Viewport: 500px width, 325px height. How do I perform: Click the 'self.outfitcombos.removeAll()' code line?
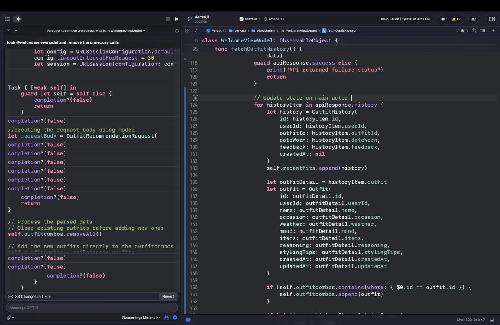click(x=55, y=234)
